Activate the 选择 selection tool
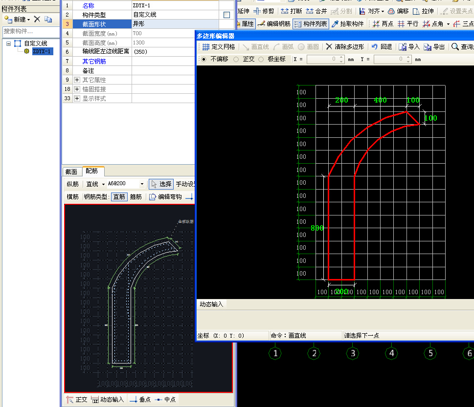 161,184
